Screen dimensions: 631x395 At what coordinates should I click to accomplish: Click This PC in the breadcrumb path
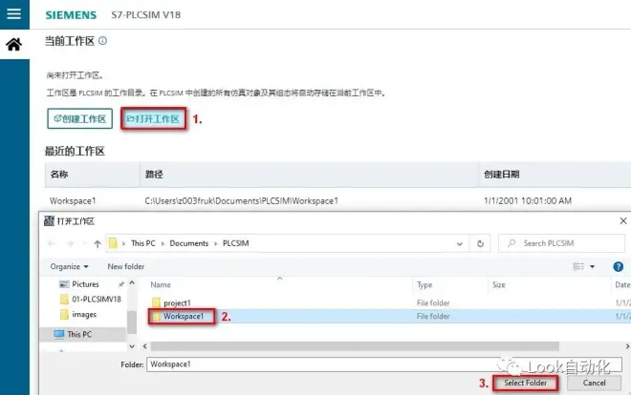tap(142, 243)
